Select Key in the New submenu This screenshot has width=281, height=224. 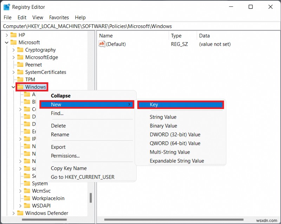tap(181, 104)
